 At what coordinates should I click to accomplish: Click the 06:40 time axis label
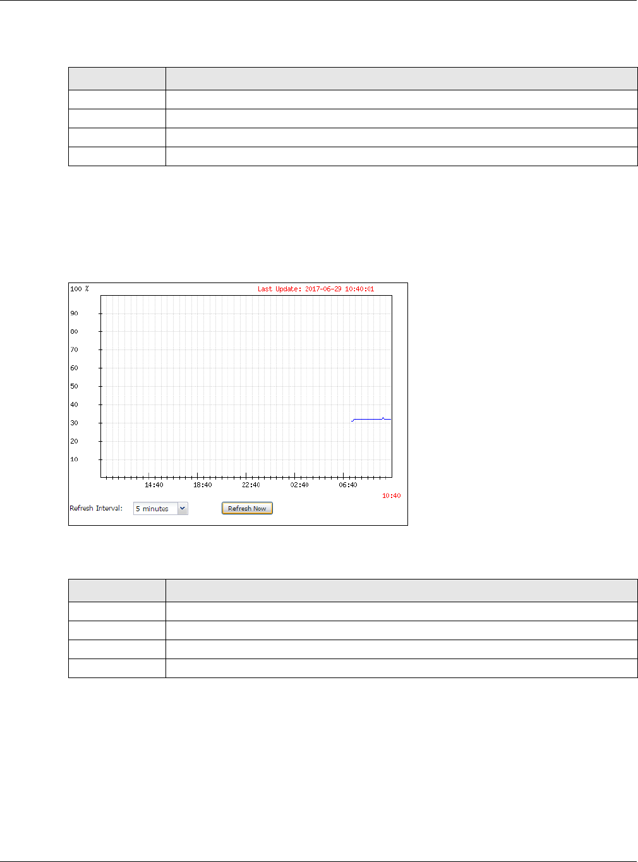click(348, 485)
